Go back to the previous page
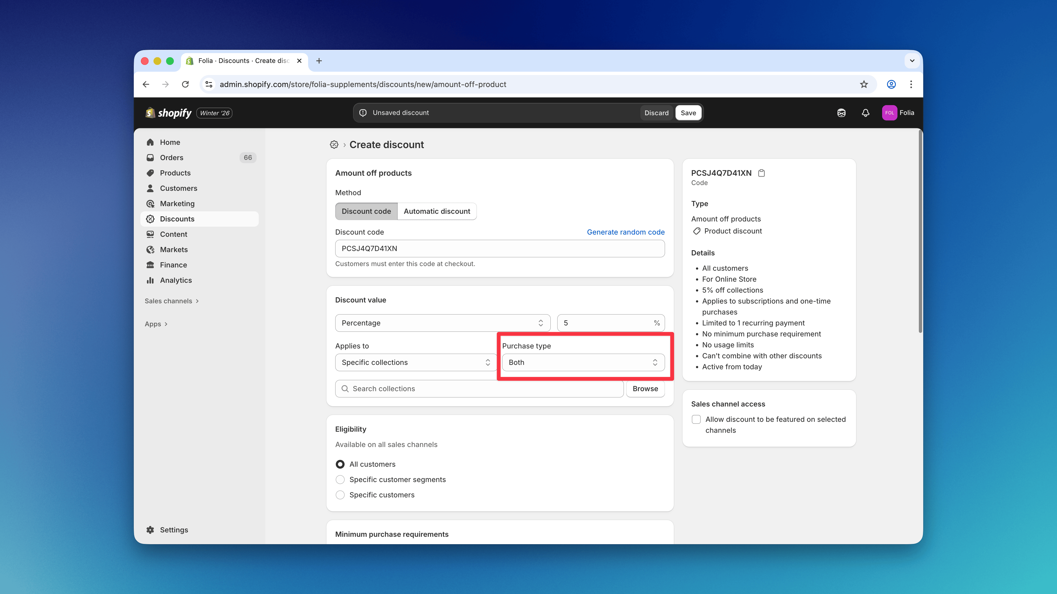 coord(146,84)
